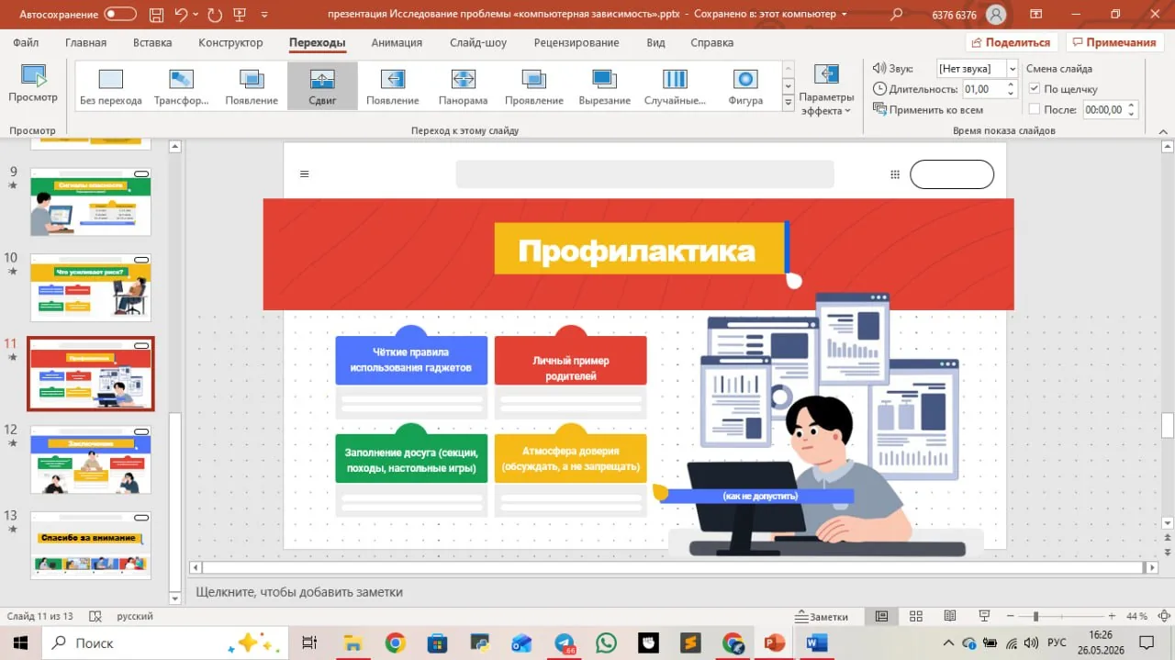
Task: Click the Примечания button
Action: coord(1113,42)
